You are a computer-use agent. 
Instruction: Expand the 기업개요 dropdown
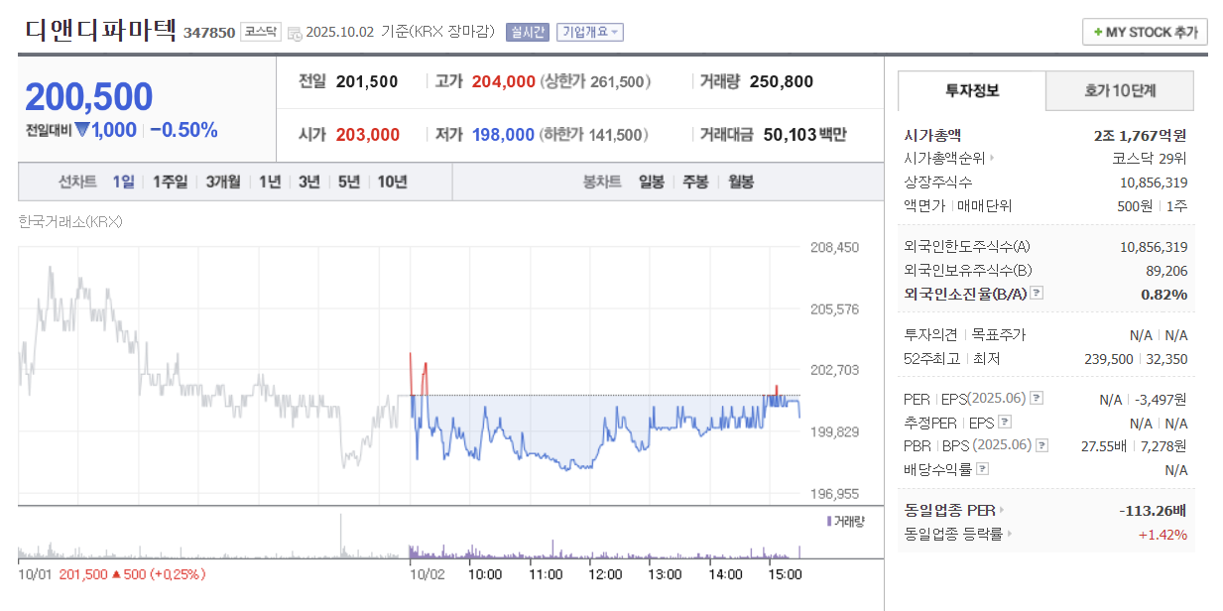tap(589, 32)
